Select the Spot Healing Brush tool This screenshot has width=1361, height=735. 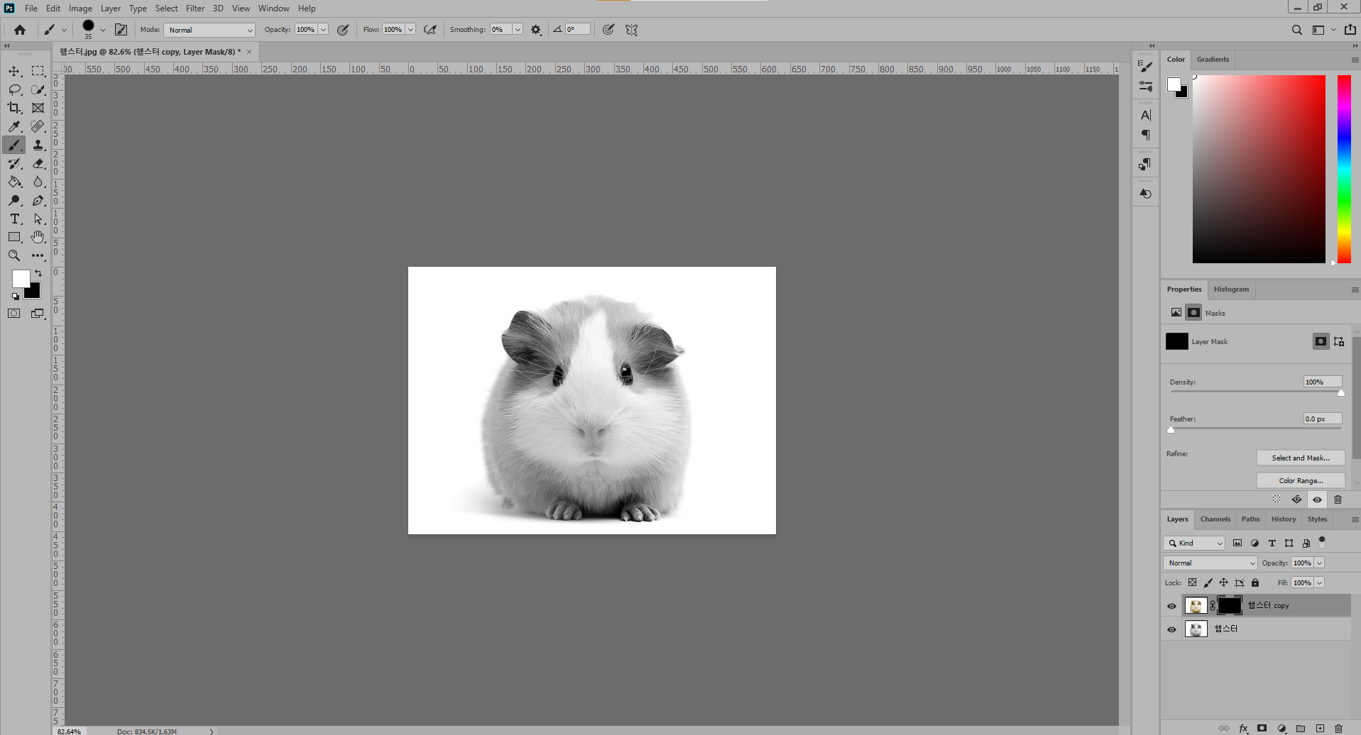click(x=38, y=126)
